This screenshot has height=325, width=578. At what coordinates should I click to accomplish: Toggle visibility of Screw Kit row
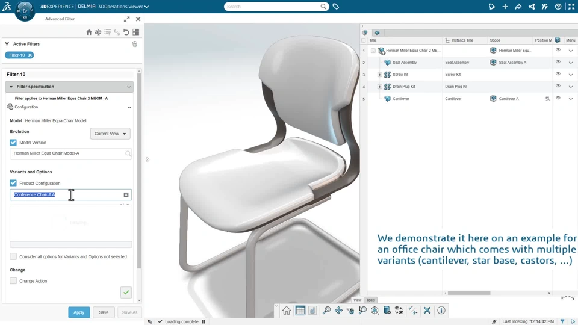click(x=558, y=73)
